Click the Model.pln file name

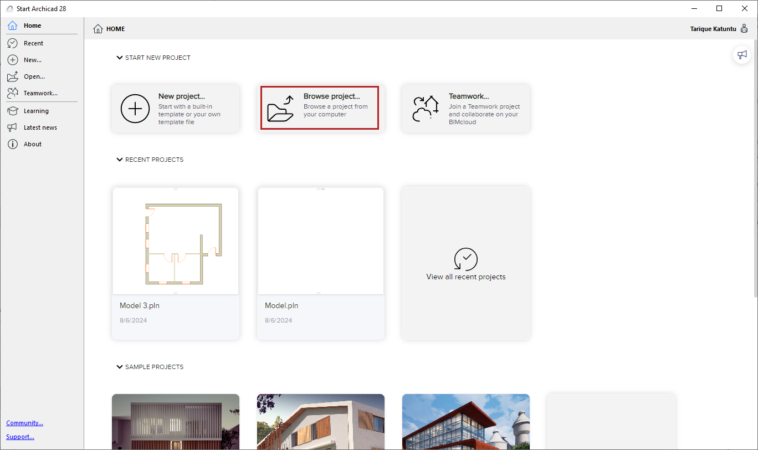tap(281, 305)
